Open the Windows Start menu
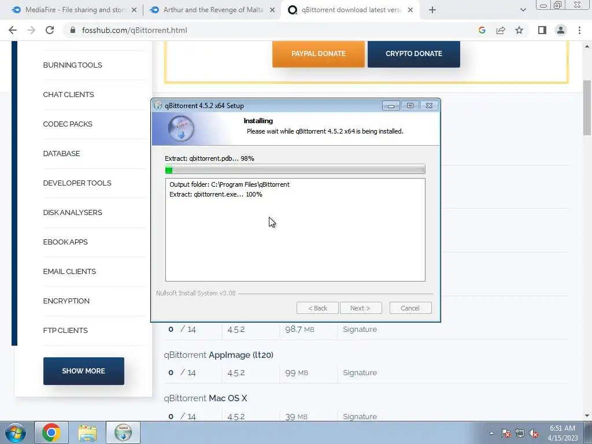This screenshot has width=592, height=444. [x=16, y=432]
